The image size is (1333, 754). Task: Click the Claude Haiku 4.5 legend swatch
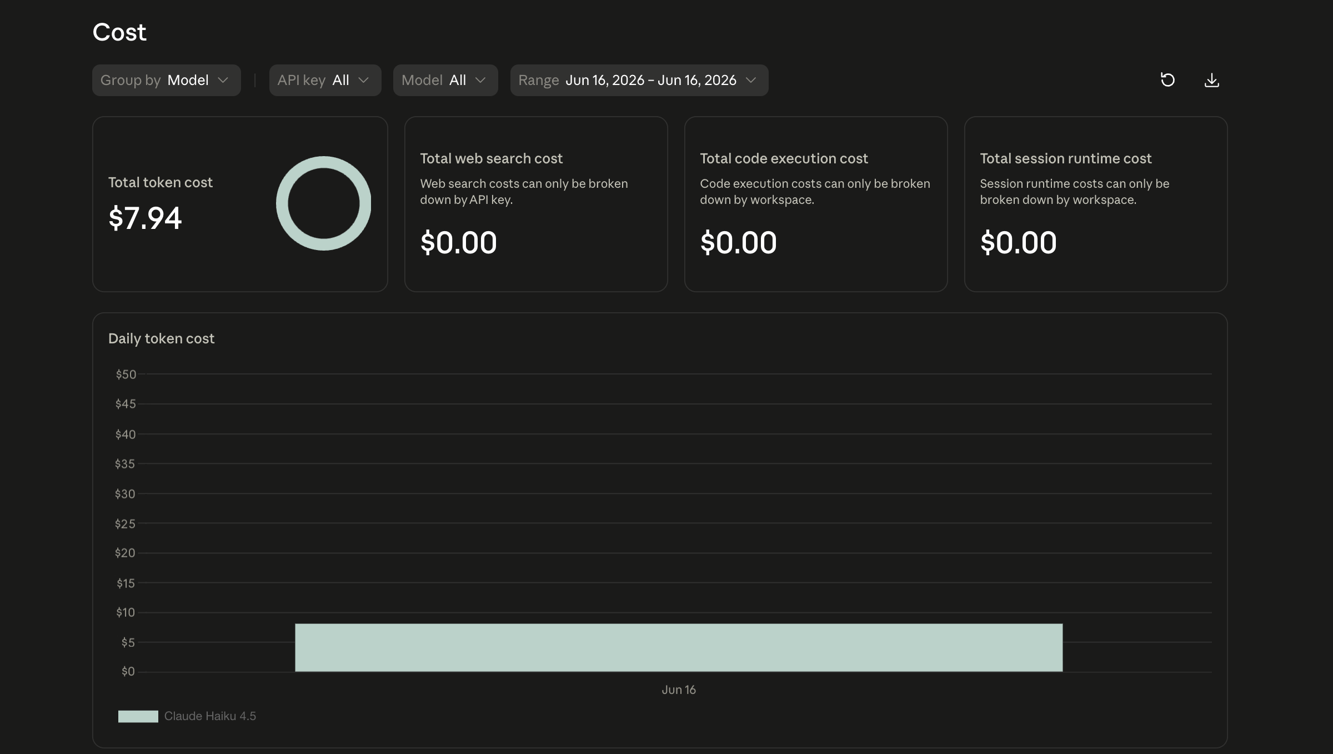point(138,716)
